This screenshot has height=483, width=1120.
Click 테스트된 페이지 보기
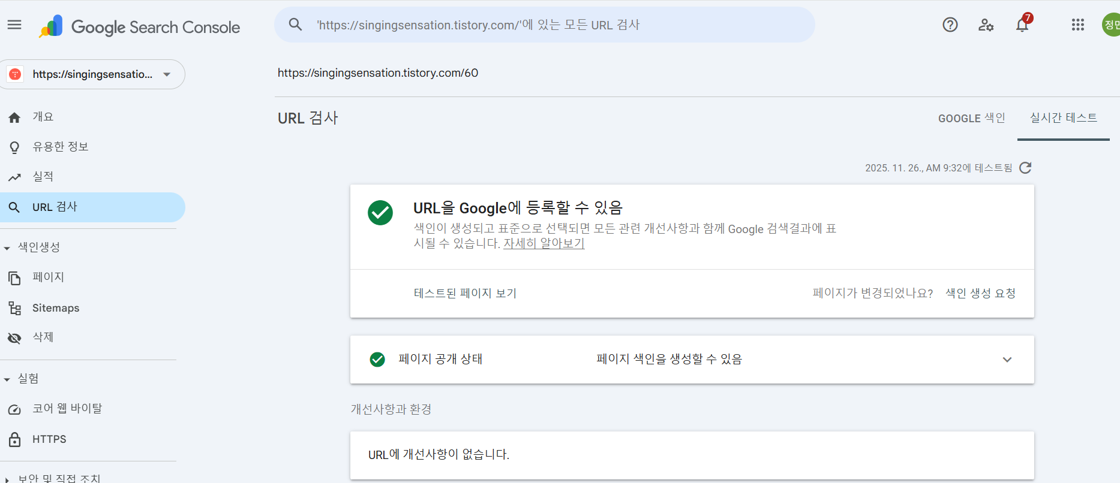[x=465, y=293]
